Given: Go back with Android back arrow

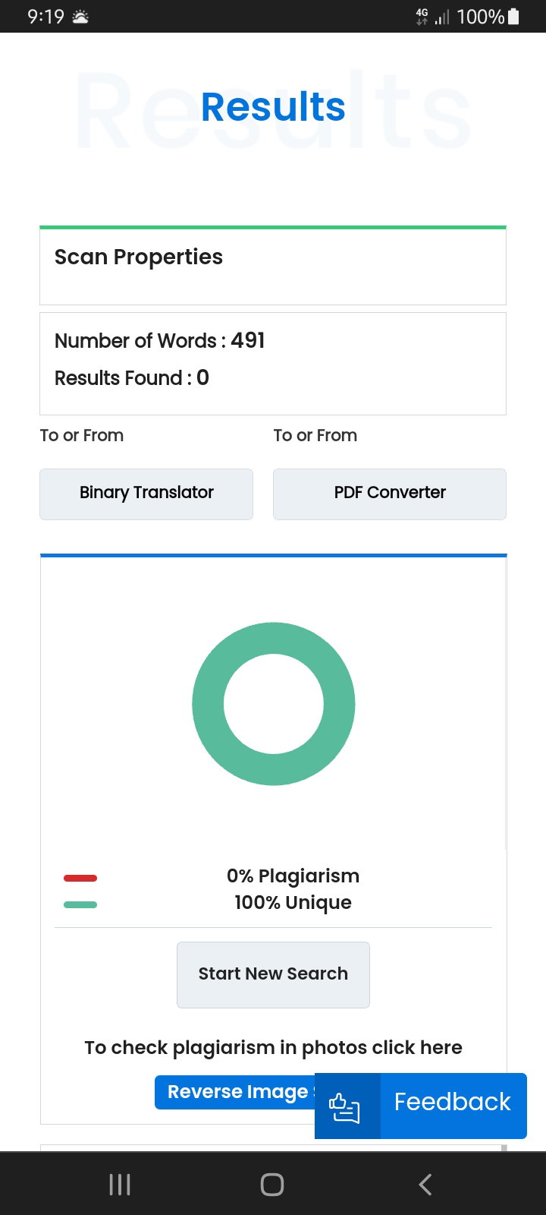Looking at the screenshot, I should click(x=425, y=1185).
